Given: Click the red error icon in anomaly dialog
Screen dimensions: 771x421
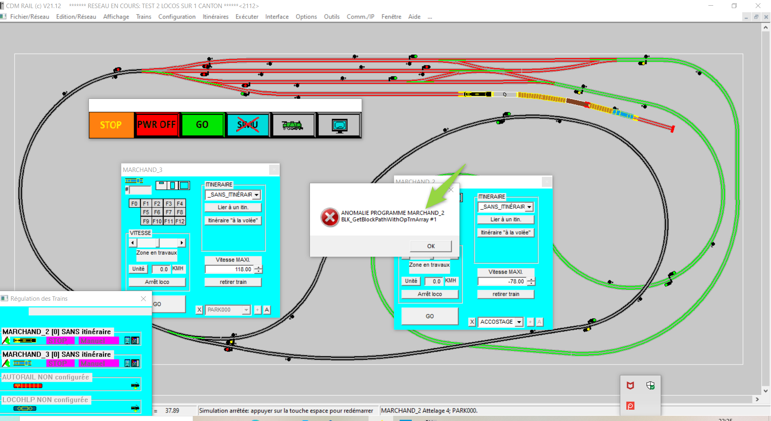Looking at the screenshot, I should pyautogui.click(x=330, y=217).
